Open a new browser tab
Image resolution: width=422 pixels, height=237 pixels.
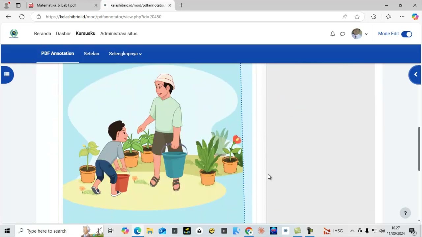[x=181, y=5]
